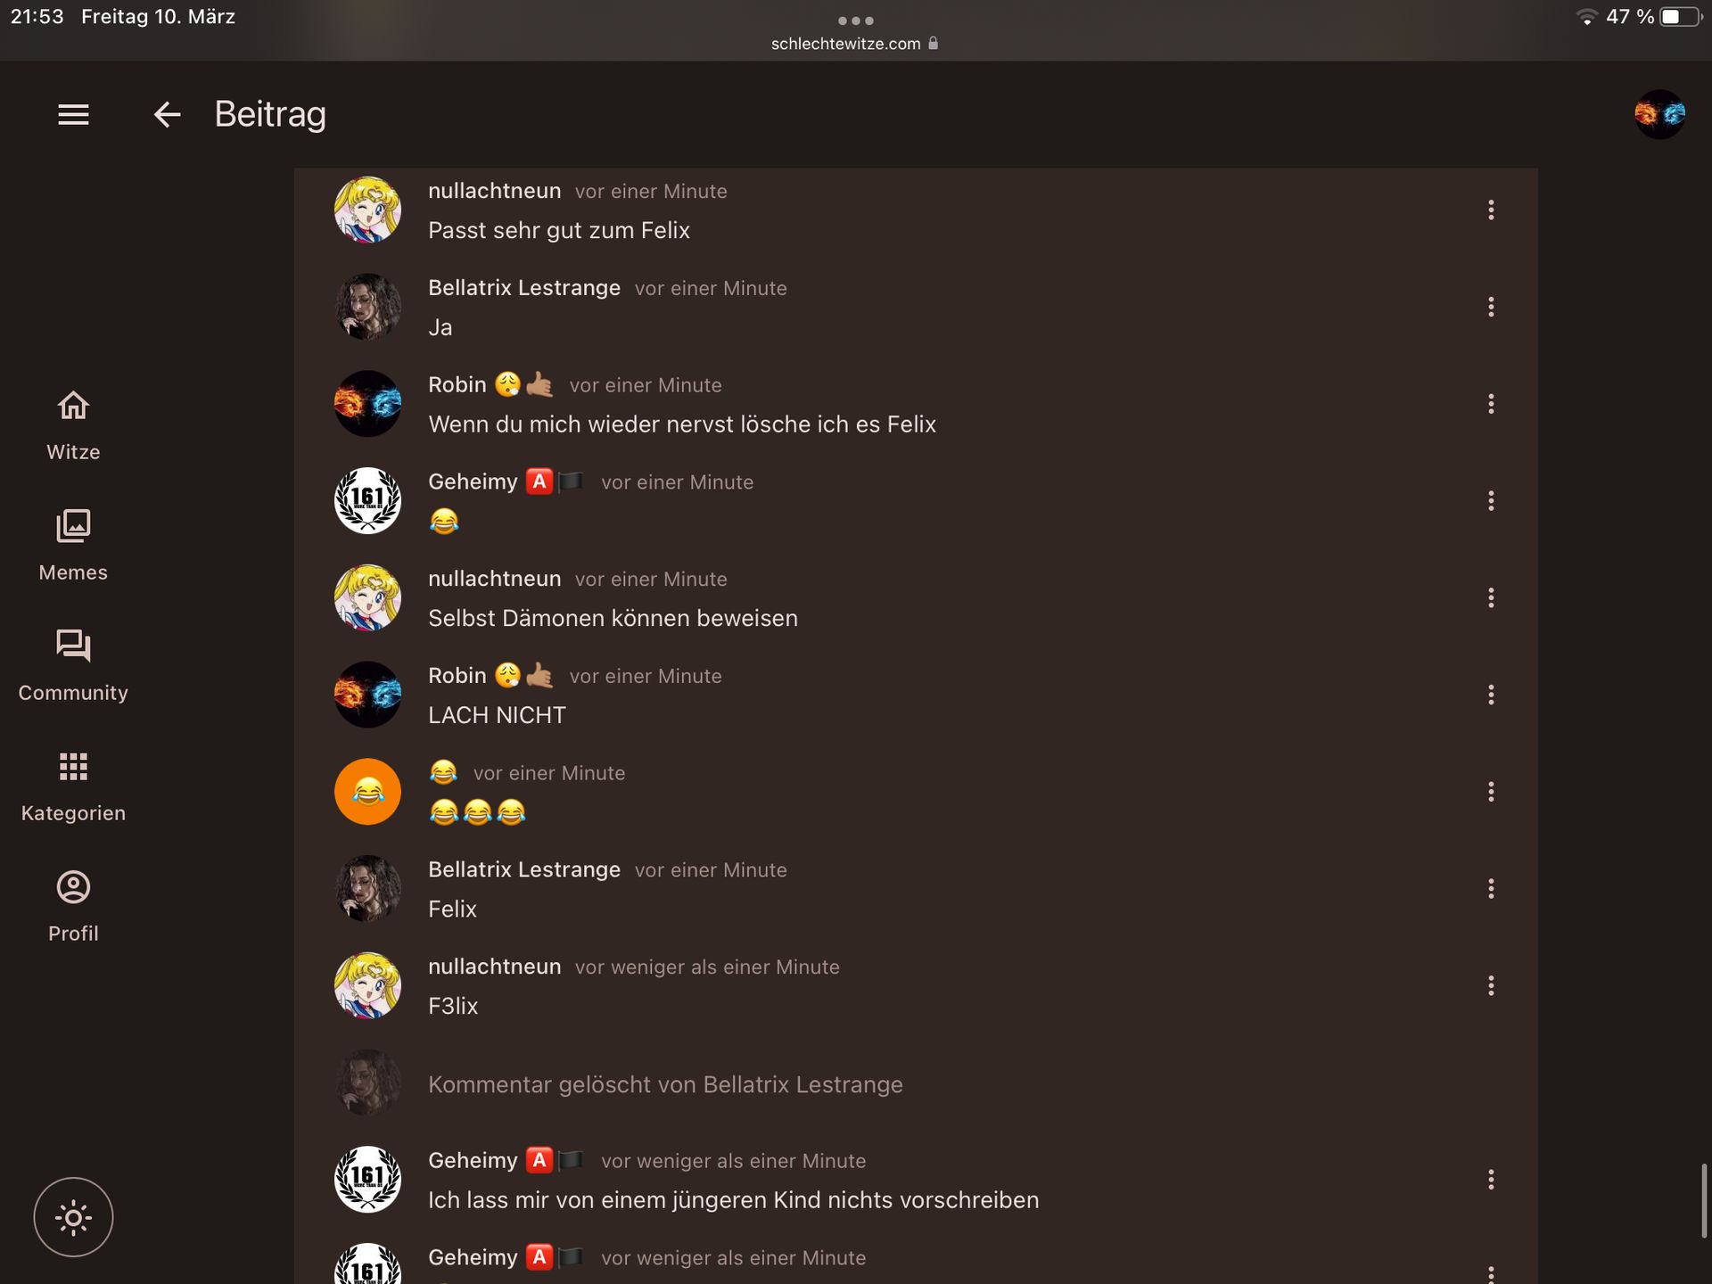Screen dimensions: 1712x1284
Task: Go back using the arrow icon
Action: click(167, 114)
